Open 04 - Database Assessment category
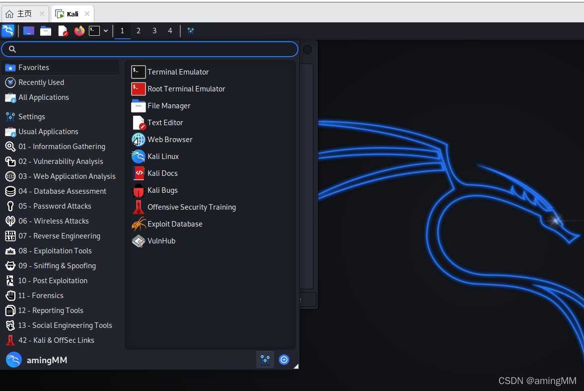This screenshot has height=391, width=584. [61, 191]
